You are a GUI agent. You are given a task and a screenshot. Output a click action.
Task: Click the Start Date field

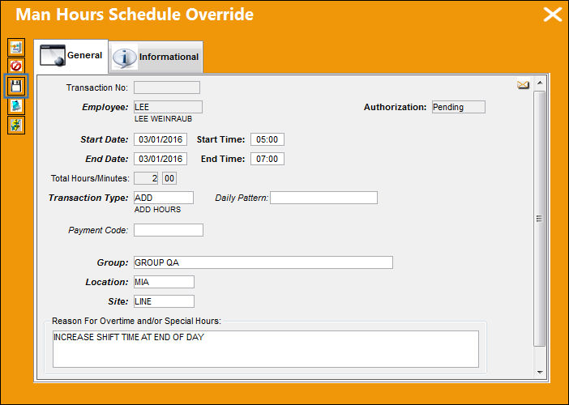[160, 139]
